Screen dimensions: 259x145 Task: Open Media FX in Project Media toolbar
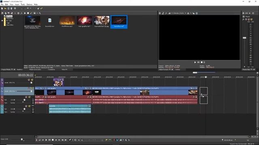(x=21, y=13)
